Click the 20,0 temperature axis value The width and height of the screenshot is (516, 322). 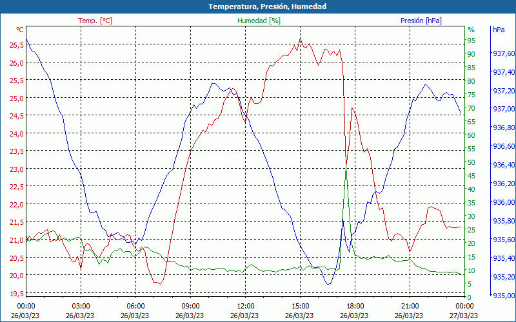(17, 276)
